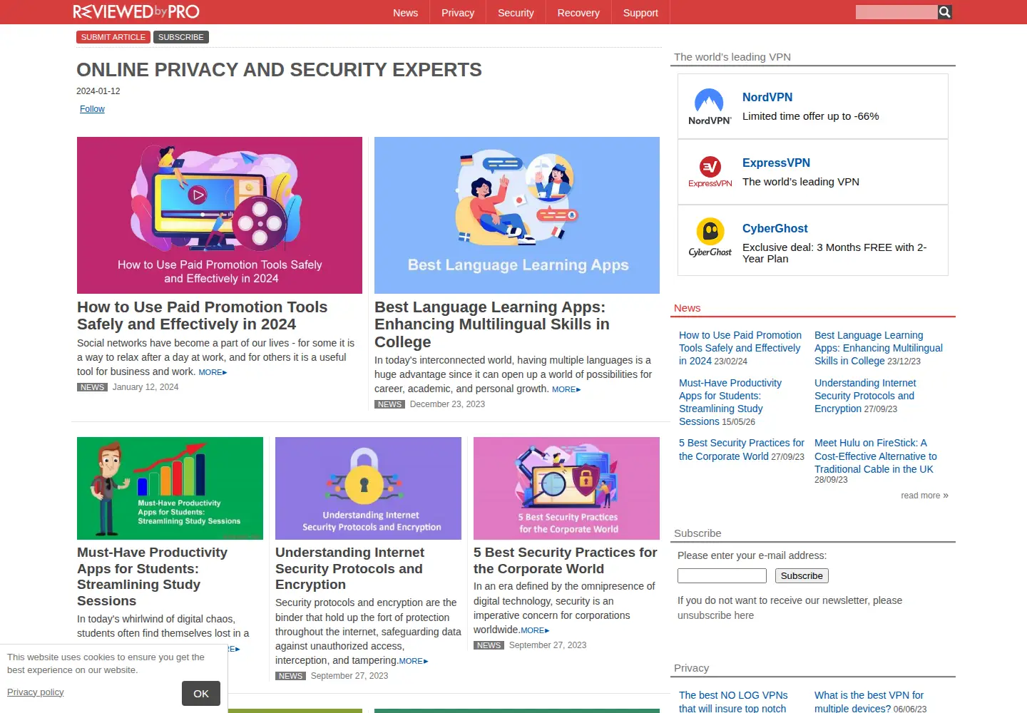The height and width of the screenshot is (713, 1027).
Task: Open the Security menu item
Action: pyautogui.click(x=516, y=13)
